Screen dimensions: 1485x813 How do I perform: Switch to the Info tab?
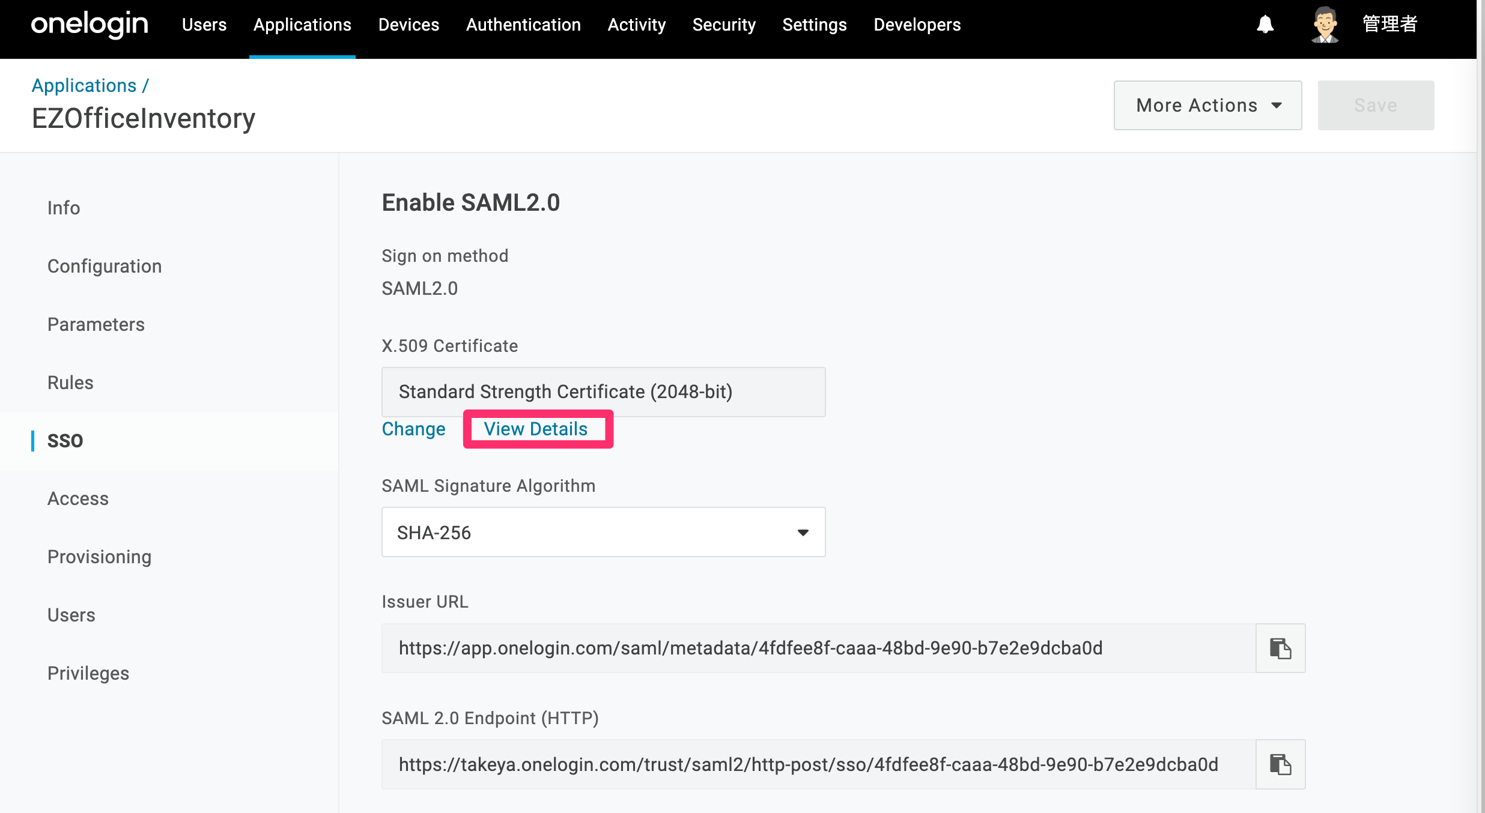pos(64,208)
